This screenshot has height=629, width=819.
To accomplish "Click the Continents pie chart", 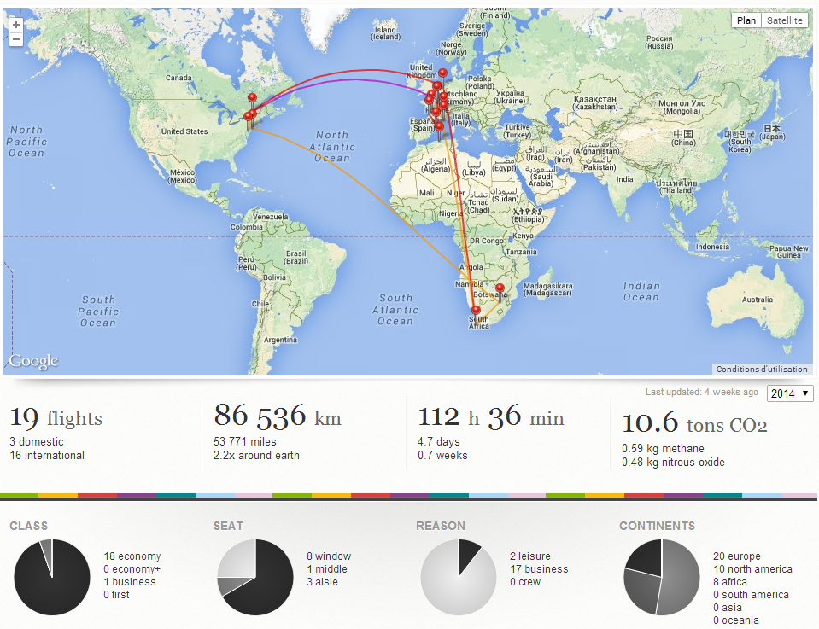I will (662, 577).
